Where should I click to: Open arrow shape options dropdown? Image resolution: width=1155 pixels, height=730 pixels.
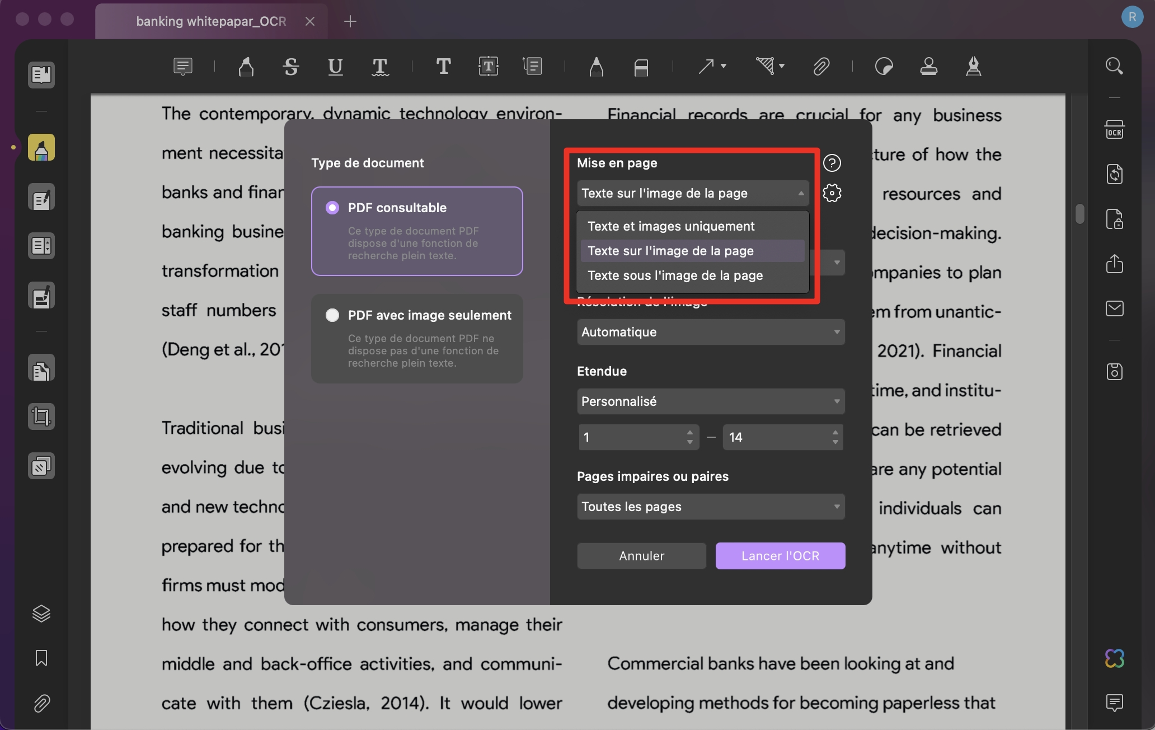pos(724,66)
